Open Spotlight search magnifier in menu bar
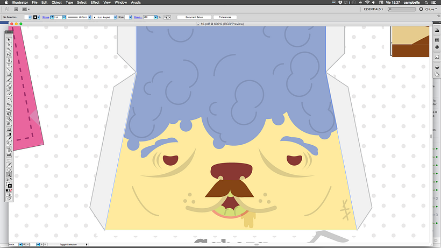 click(x=426, y=2)
